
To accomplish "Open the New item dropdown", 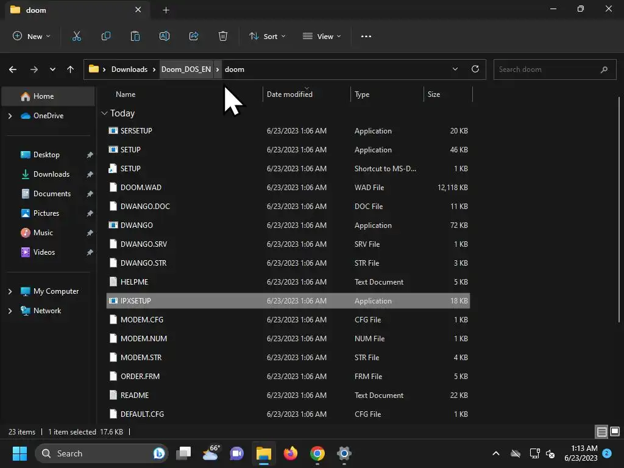I will [32, 36].
